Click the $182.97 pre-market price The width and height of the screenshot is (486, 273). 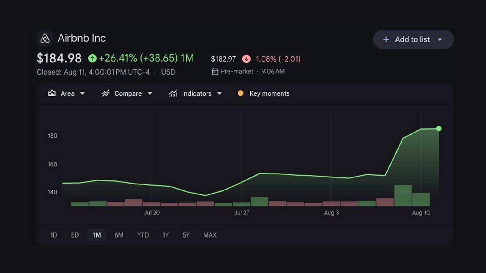point(224,59)
